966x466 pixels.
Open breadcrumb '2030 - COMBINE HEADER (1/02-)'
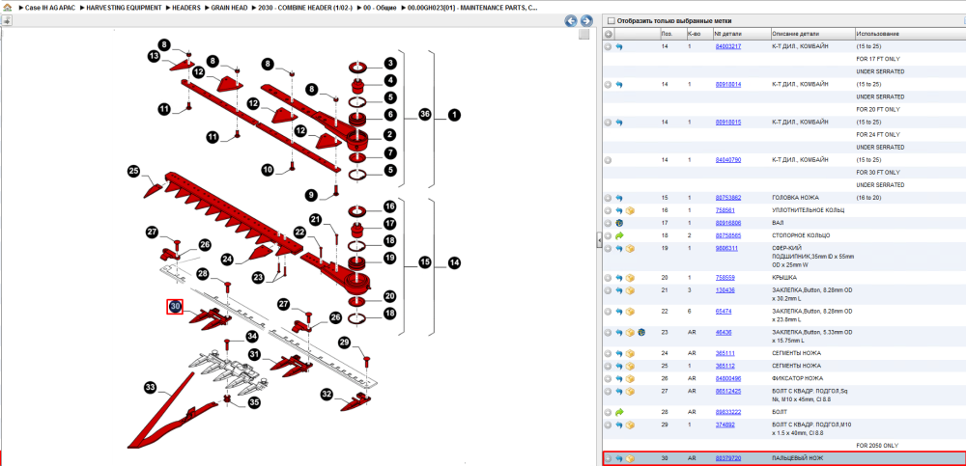pyautogui.click(x=305, y=10)
